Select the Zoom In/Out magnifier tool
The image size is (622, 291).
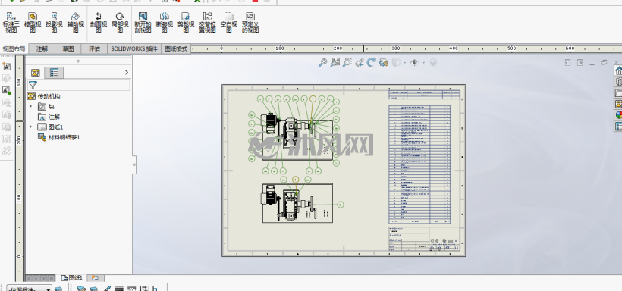(347, 62)
